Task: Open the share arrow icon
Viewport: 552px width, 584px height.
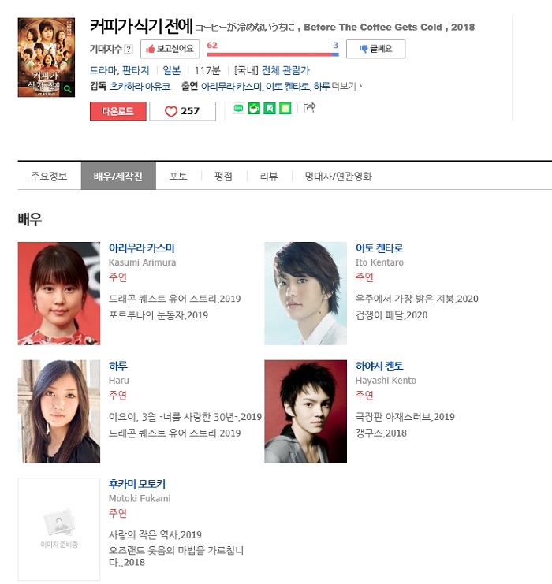Action: pos(309,108)
